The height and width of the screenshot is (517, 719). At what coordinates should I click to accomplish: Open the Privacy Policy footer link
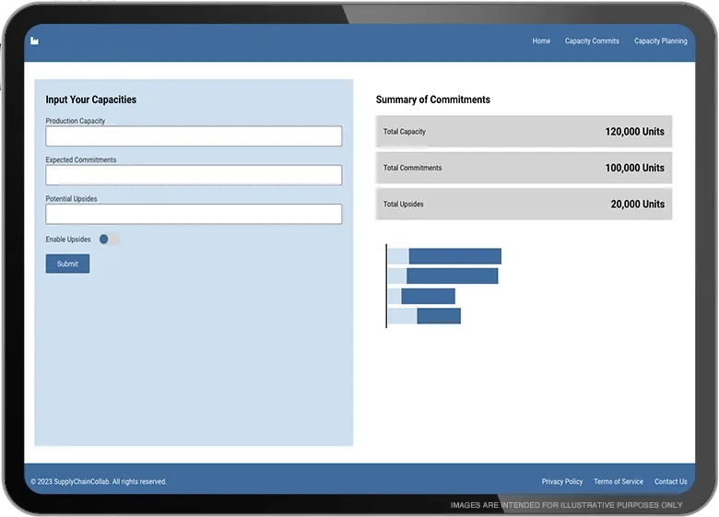561,481
